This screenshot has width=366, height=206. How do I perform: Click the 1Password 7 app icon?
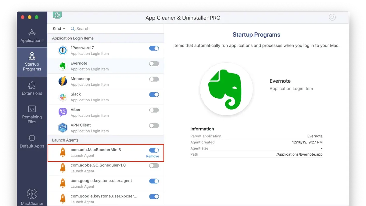63,50
